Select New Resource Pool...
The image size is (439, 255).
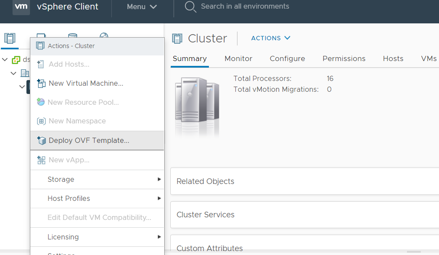coord(97,102)
